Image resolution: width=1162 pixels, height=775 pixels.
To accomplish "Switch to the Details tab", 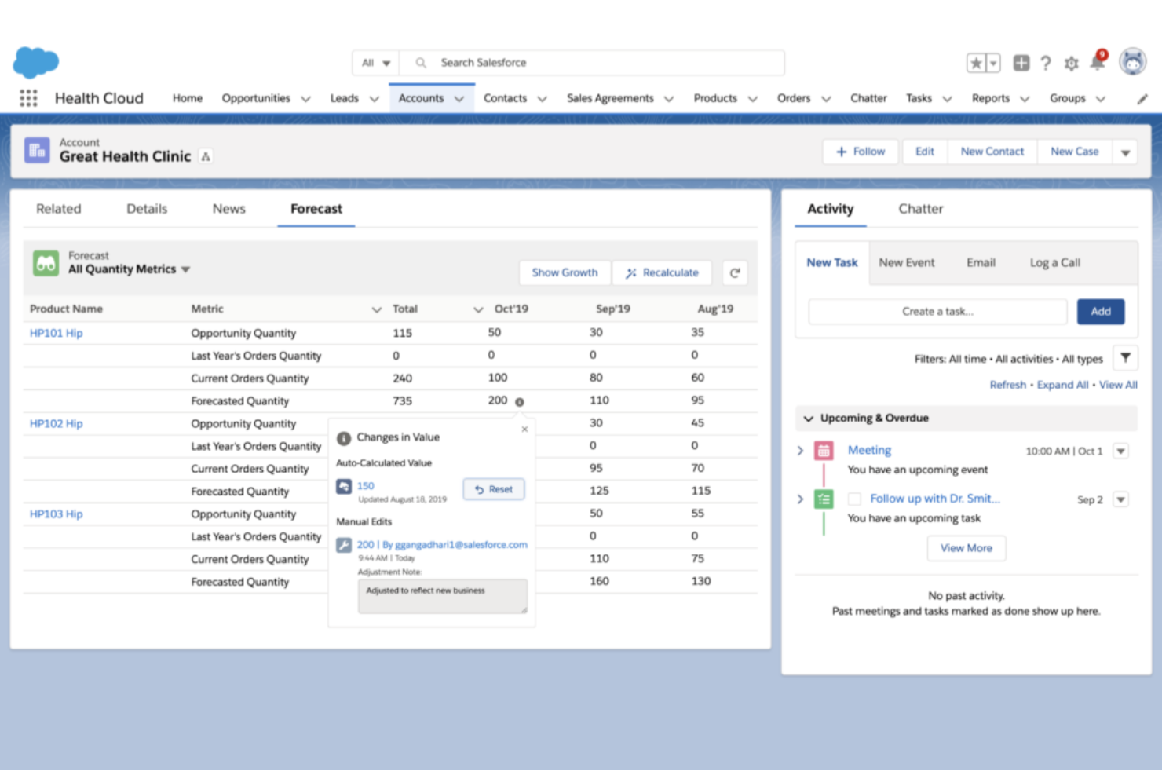I will 147,209.
